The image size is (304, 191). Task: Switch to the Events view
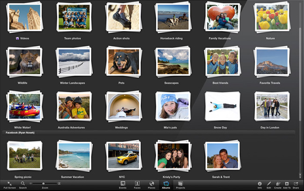point(123,184)
